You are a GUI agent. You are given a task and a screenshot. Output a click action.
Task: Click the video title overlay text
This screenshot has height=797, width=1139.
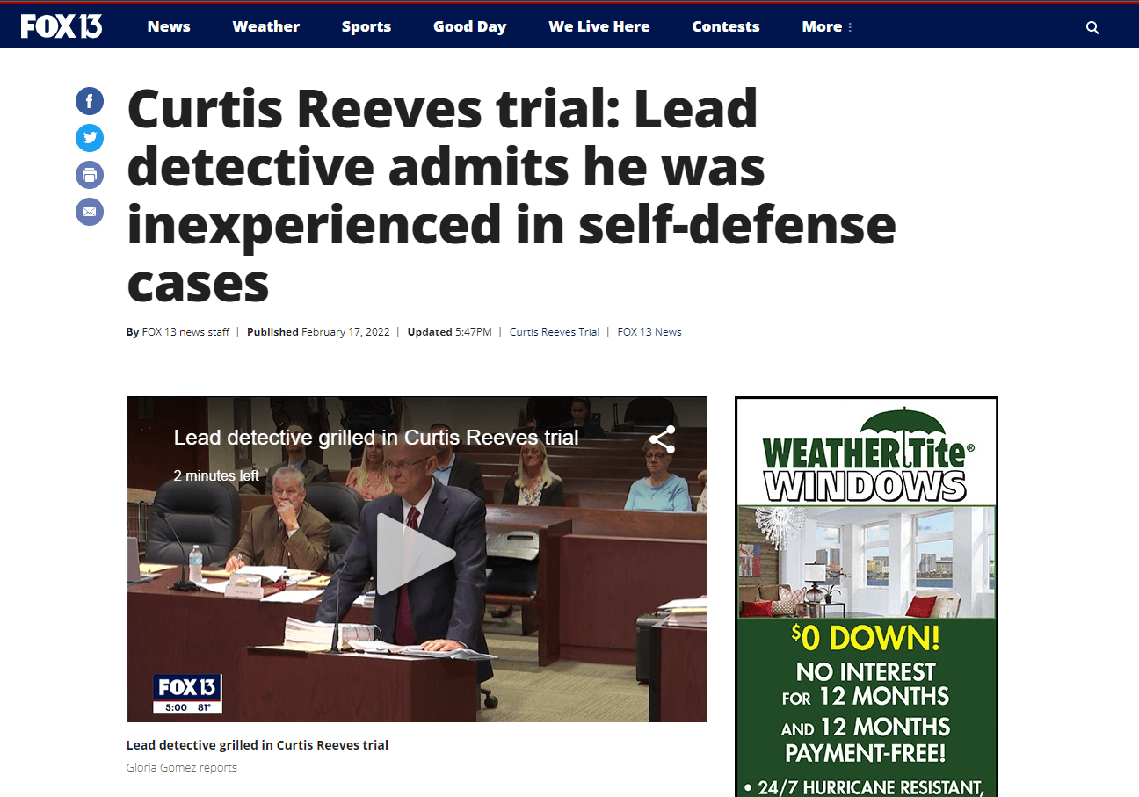(376, 438)
